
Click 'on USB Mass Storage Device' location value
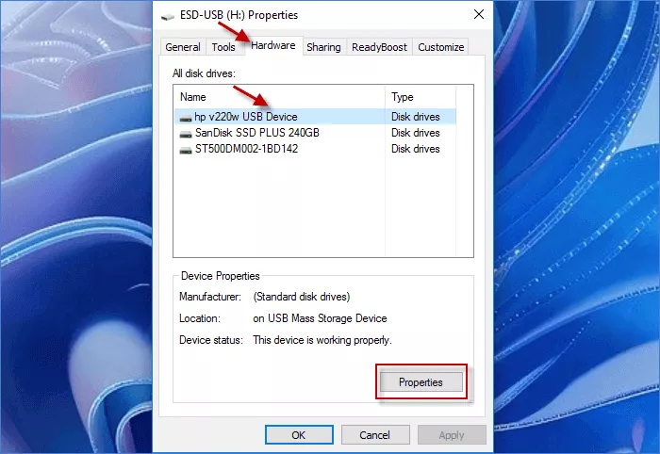click(x=320, y=318)
